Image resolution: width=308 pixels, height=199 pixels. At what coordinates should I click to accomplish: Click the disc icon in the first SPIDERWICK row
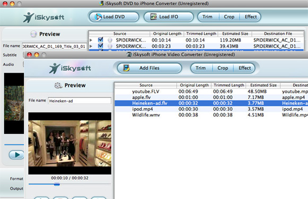(110, 40)
